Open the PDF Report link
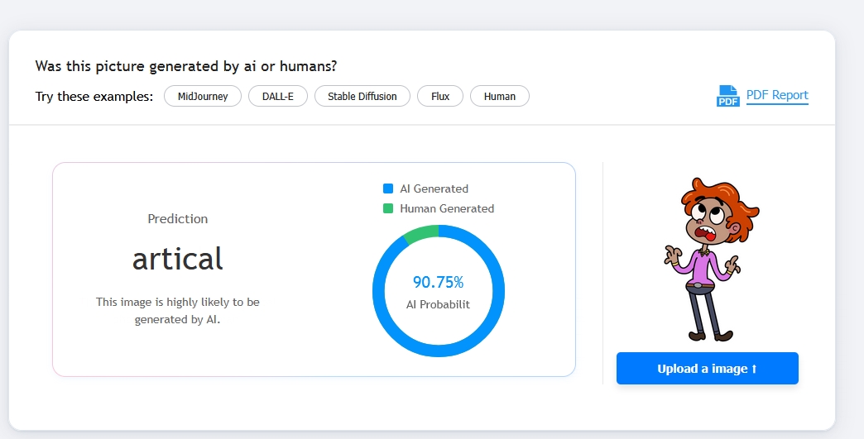The image size is (864, 439). click(x=777, y=95)
